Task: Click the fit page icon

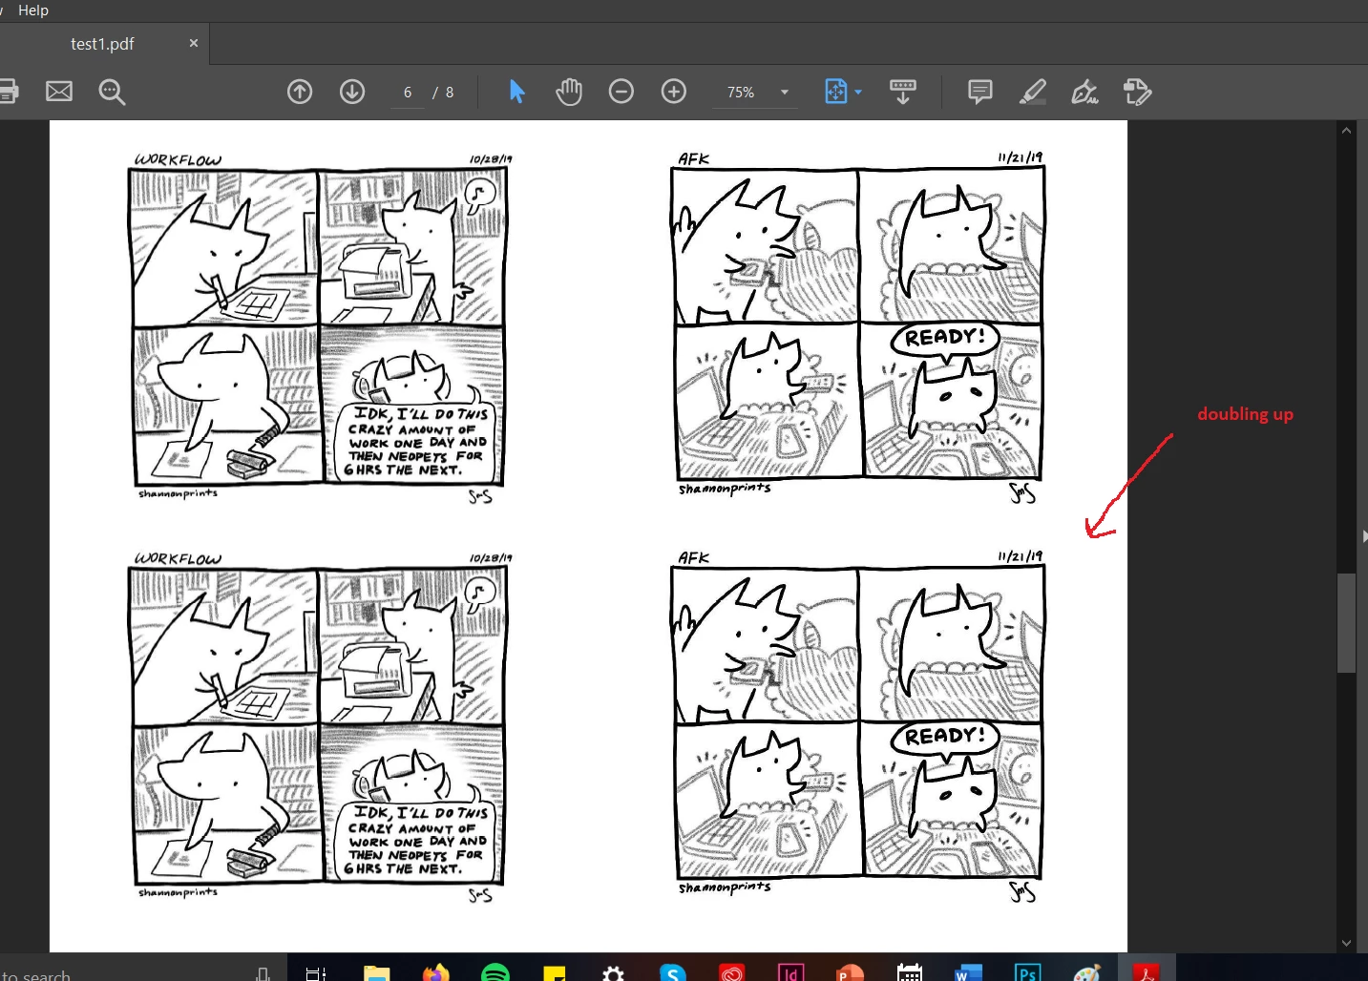Action: pos(835,92)
